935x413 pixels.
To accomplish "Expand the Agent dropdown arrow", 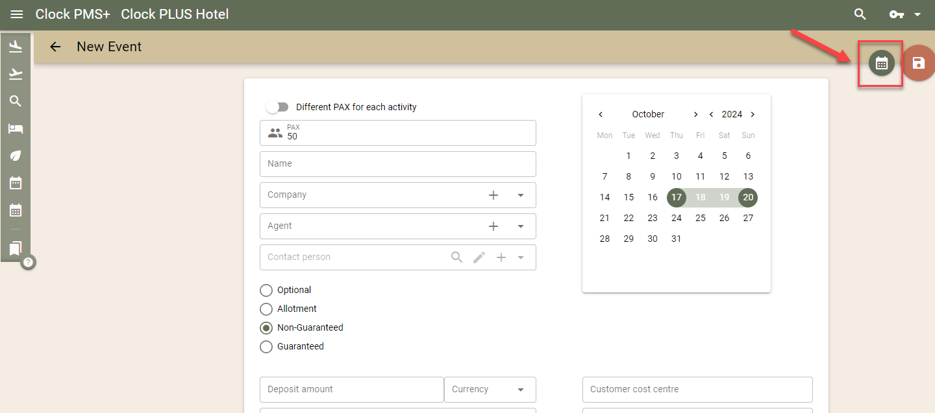I will (521, 226).
